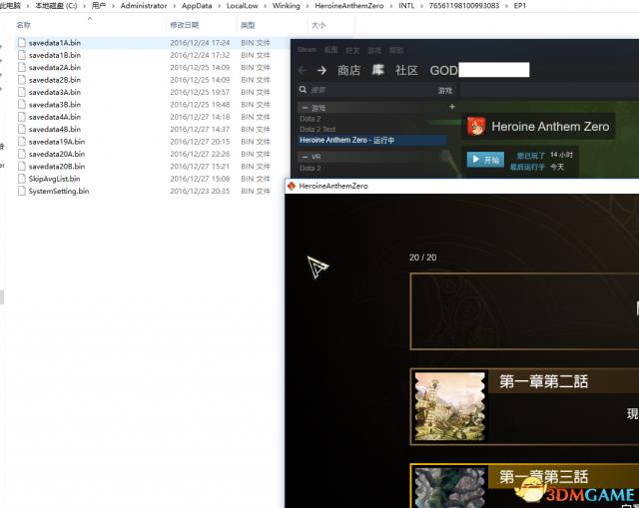Click the savedata20A.bin file icon
Viewport: 639px width, 508px height.
(x=22, y=154)
